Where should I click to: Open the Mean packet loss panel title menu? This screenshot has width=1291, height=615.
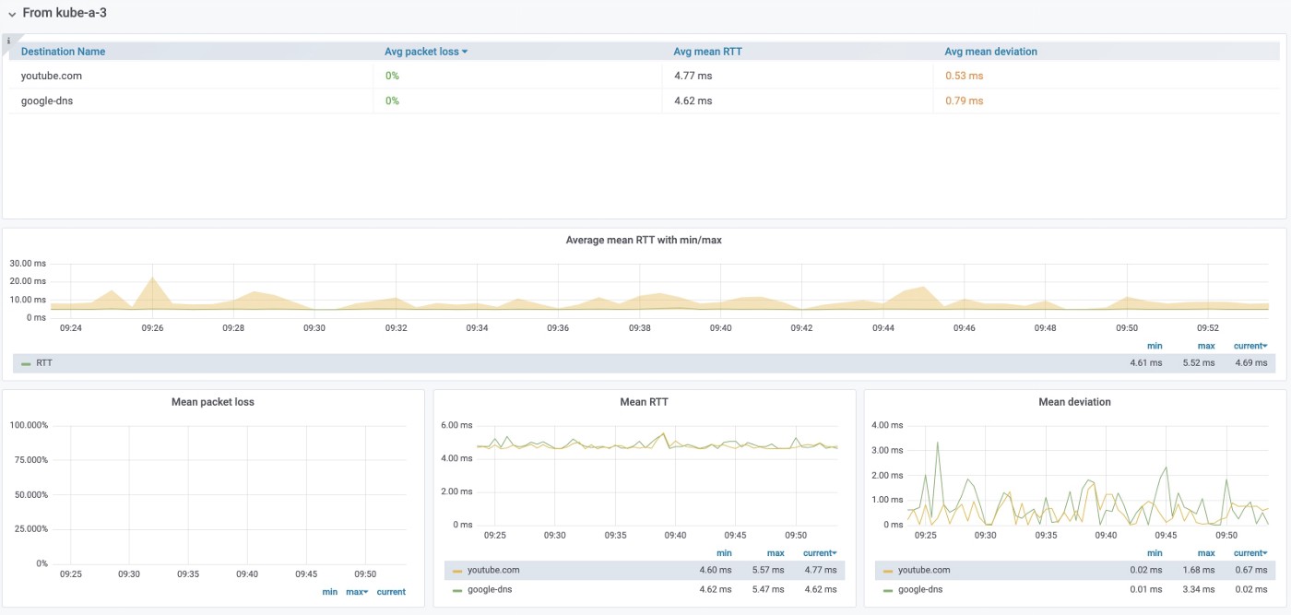pos(213,402)
